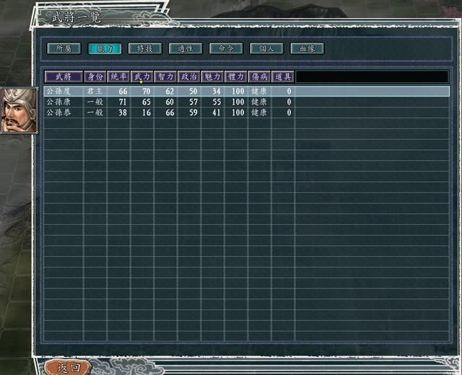
Task: Select officer 公孫康 in the list
Action: pyautogui.click(x=58, y=102)
